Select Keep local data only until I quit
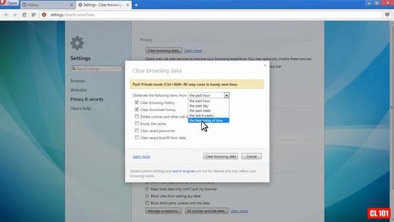The height and width of the screenshot is (222, 394). 147,189
